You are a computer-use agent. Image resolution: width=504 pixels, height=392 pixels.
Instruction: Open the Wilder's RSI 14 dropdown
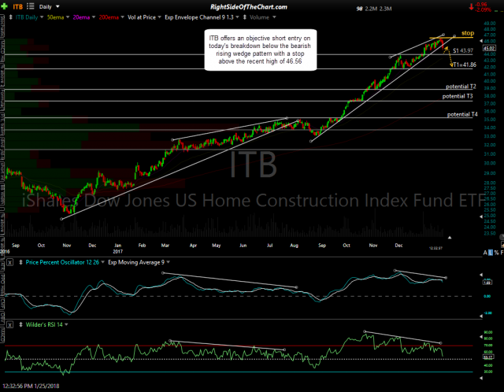pos(47,325)
